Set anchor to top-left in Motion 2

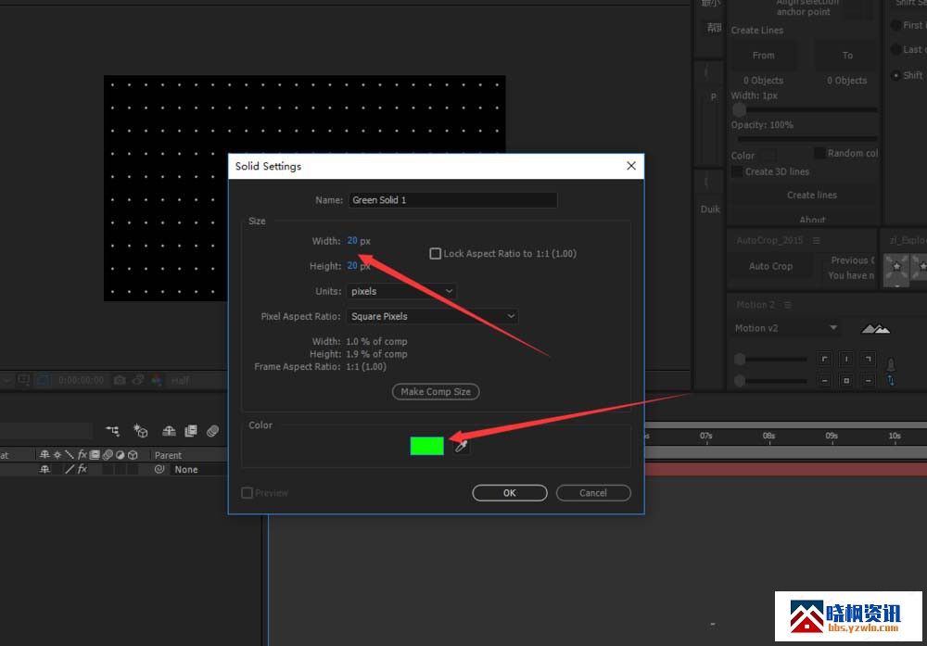(x=825, y=359)
